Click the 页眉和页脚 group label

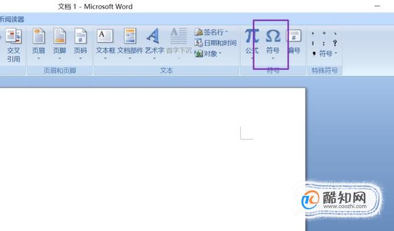60,71
